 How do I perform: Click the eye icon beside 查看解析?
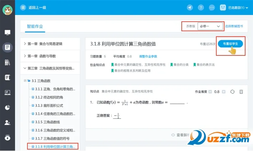pyautogui.click(x=173, y=135)
